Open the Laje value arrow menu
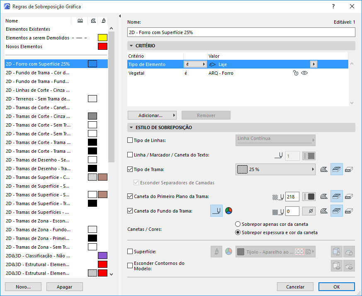This screenshot has height=296, width=362. pos(313,64)
